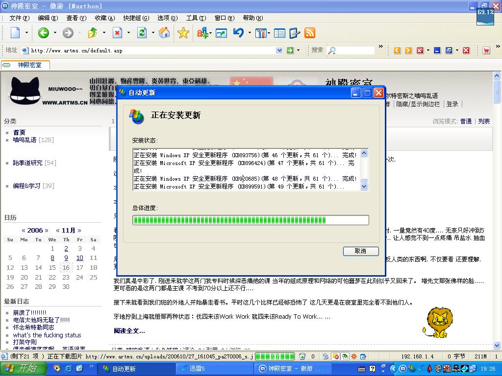The image size is (502, 376).
Task: Open the 跆拳道研究 category link
Action: (27, 163)
